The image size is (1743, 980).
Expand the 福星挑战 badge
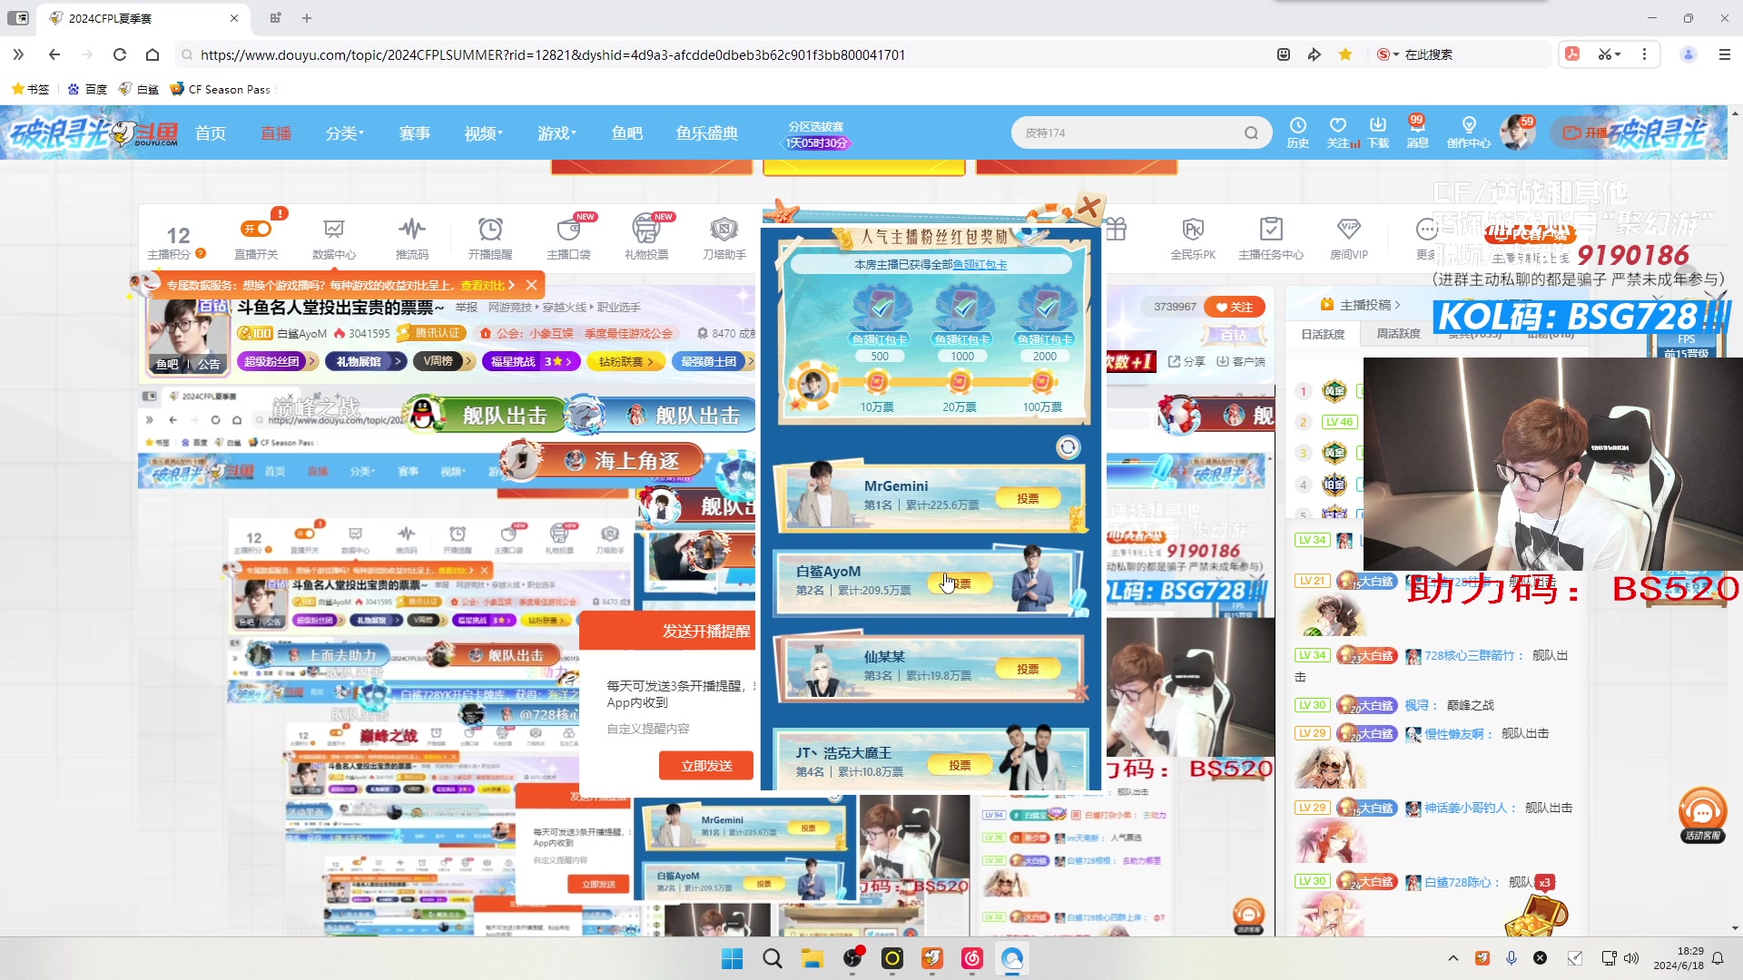click(531, 361)
